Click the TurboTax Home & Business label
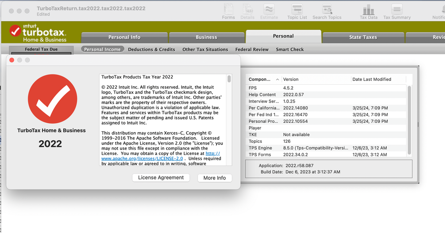This screenshot has height=233, width=445. [51, 130]
